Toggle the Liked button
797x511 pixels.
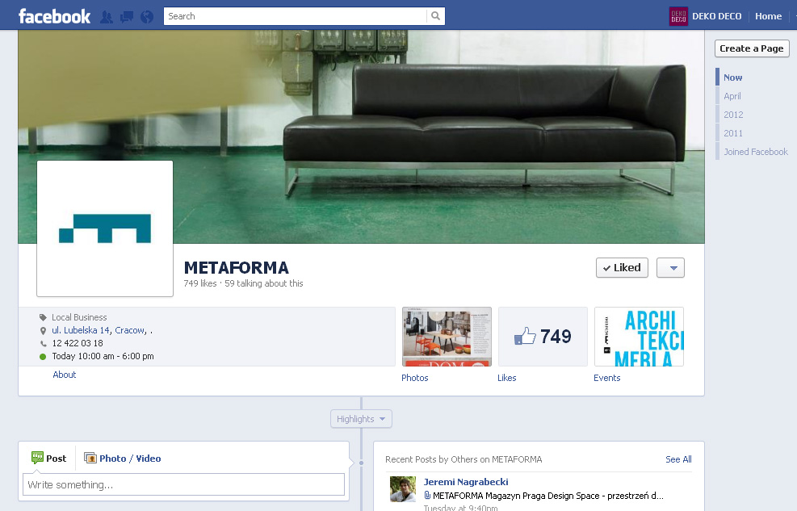(622, 268)
